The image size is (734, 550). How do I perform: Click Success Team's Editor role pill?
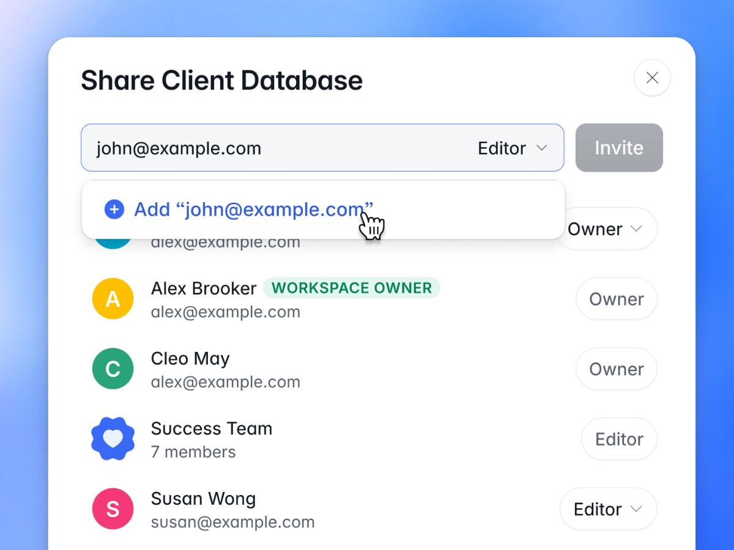(x=619, y=439)
